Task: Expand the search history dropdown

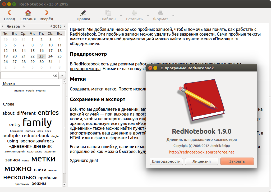Action: pos(62,75)
